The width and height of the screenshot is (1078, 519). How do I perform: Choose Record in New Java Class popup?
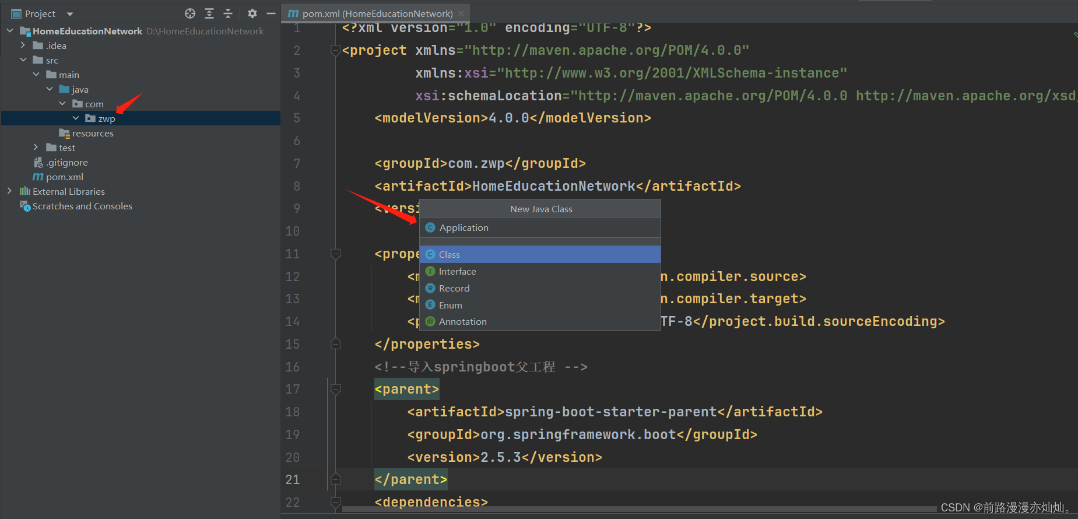540,288
